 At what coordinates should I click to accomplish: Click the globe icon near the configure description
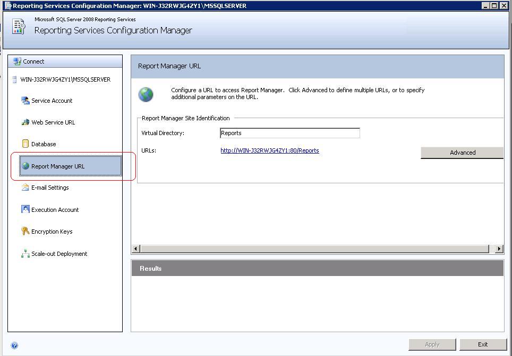click(x=146, y=94)
